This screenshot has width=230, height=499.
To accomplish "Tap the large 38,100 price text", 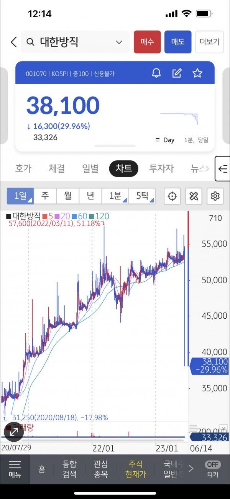I will (x=63, y=106).
